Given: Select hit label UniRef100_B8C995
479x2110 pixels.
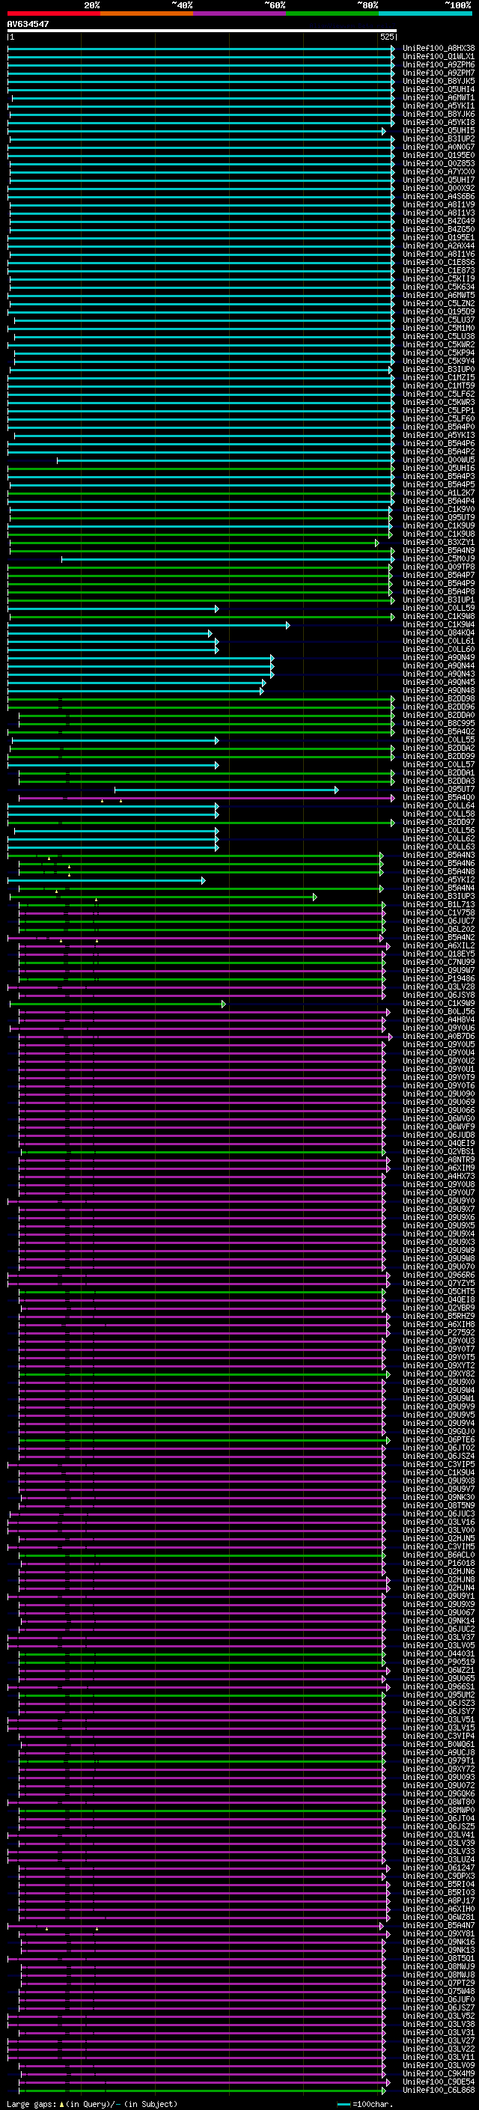Looking at the screenshot, I should point(439,723).
